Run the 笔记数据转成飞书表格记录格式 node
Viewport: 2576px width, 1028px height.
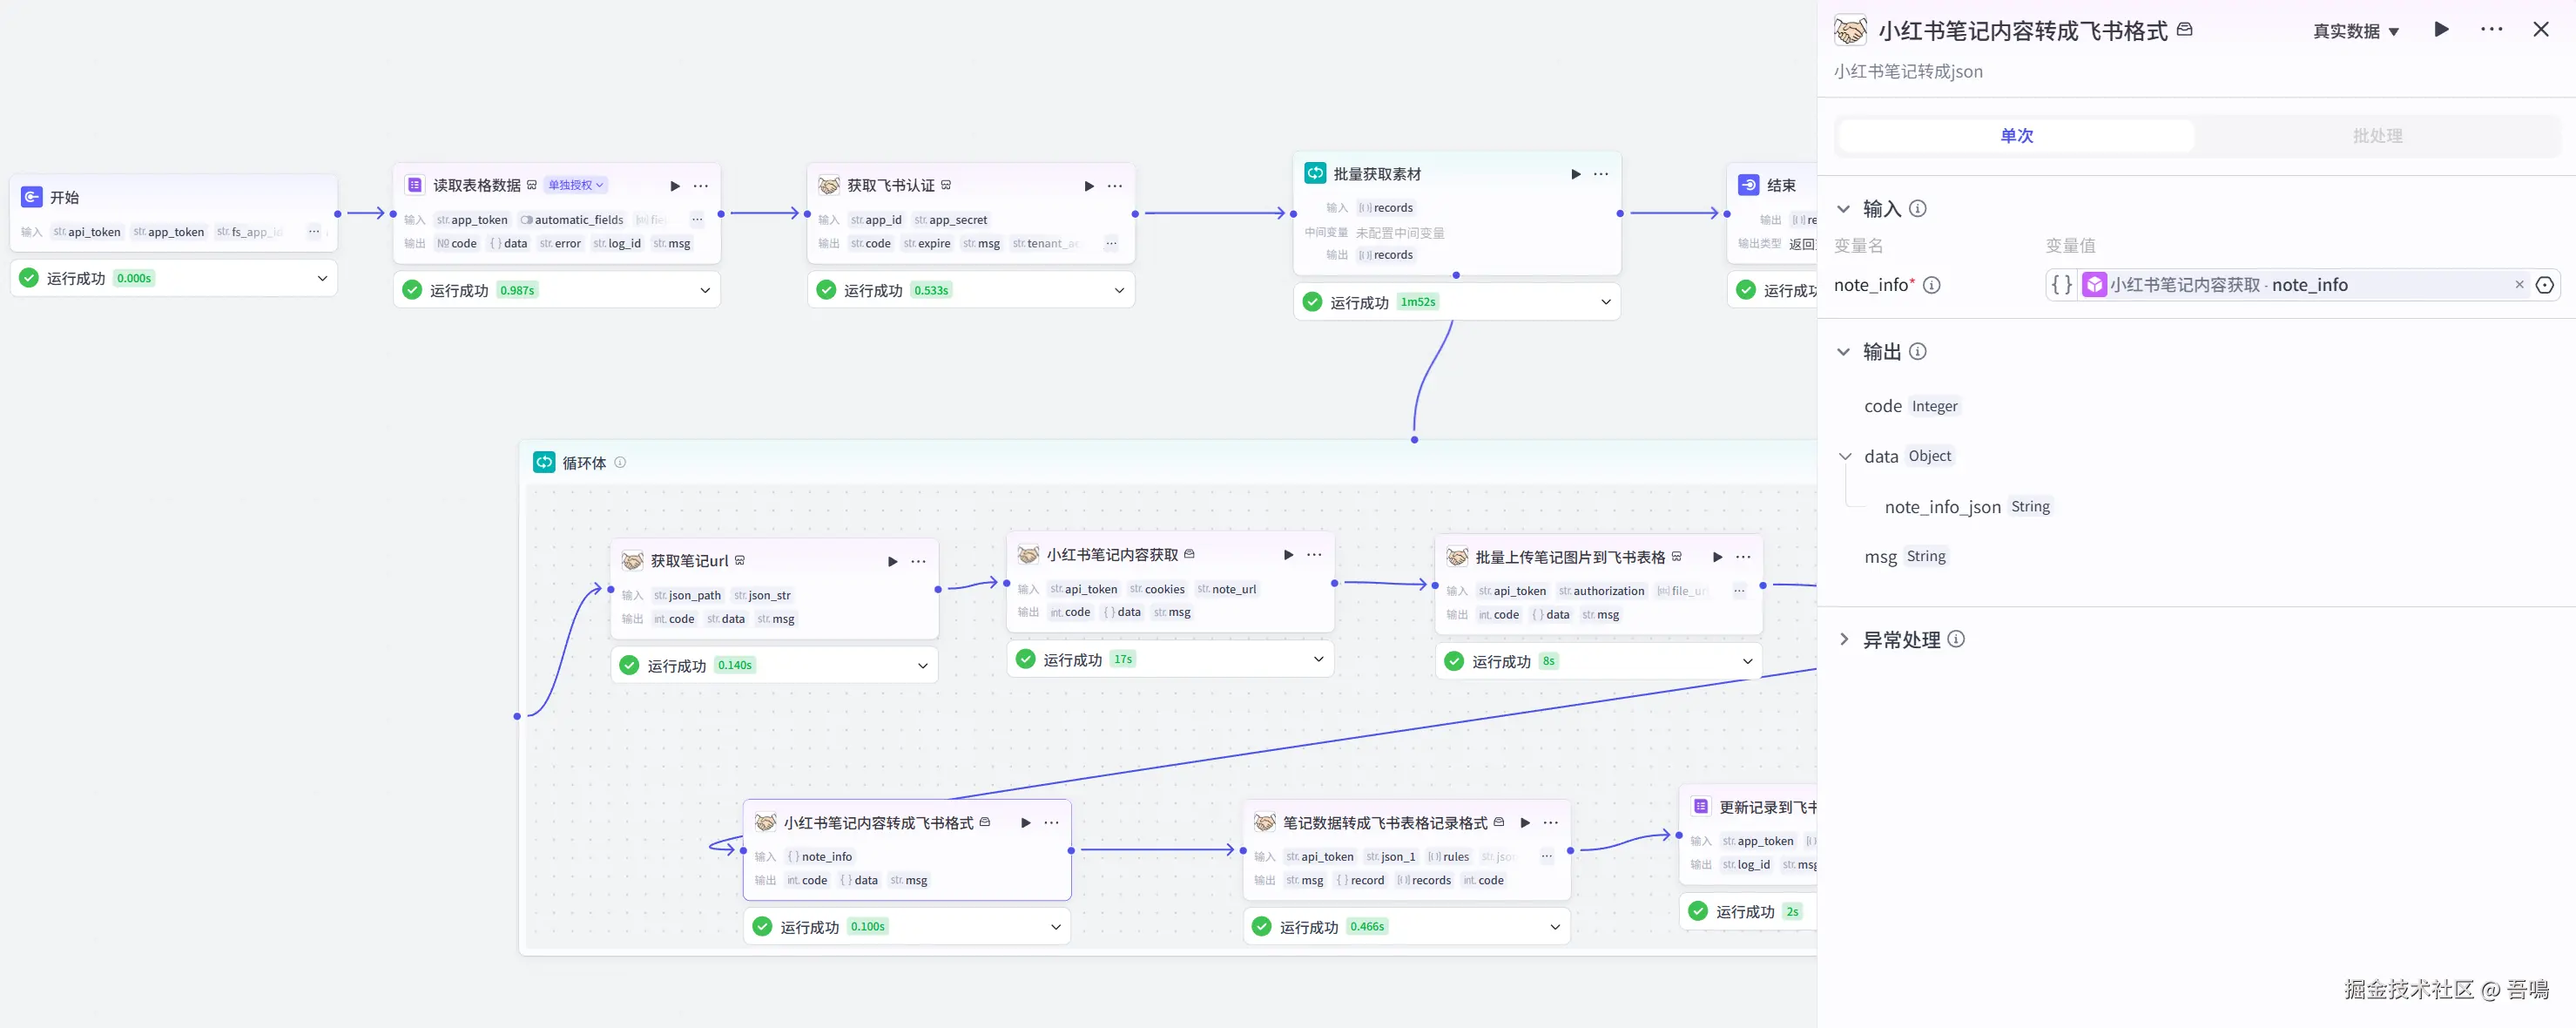1525,823
